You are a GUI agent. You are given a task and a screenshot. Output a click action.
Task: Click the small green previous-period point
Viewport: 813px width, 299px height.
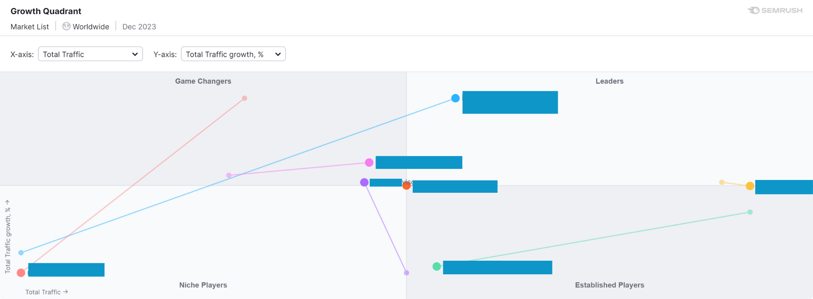(750, 212)
